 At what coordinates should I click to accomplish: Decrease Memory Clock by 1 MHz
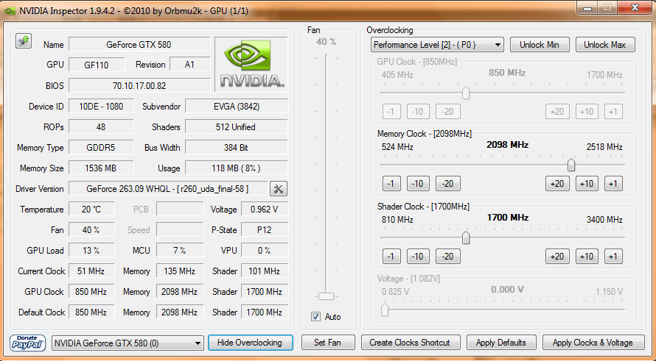(391, 184)
